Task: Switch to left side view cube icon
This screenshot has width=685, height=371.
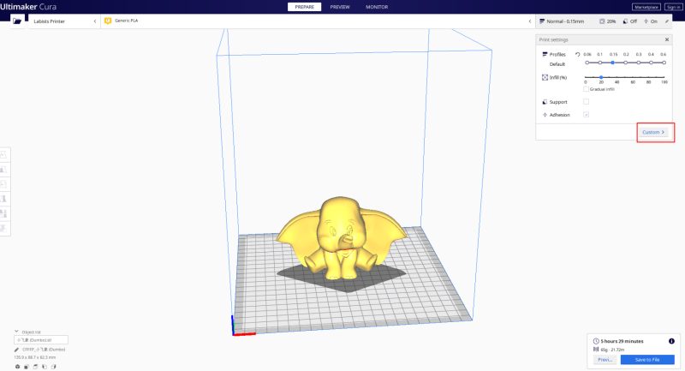Action: click(x=45, y=367)
